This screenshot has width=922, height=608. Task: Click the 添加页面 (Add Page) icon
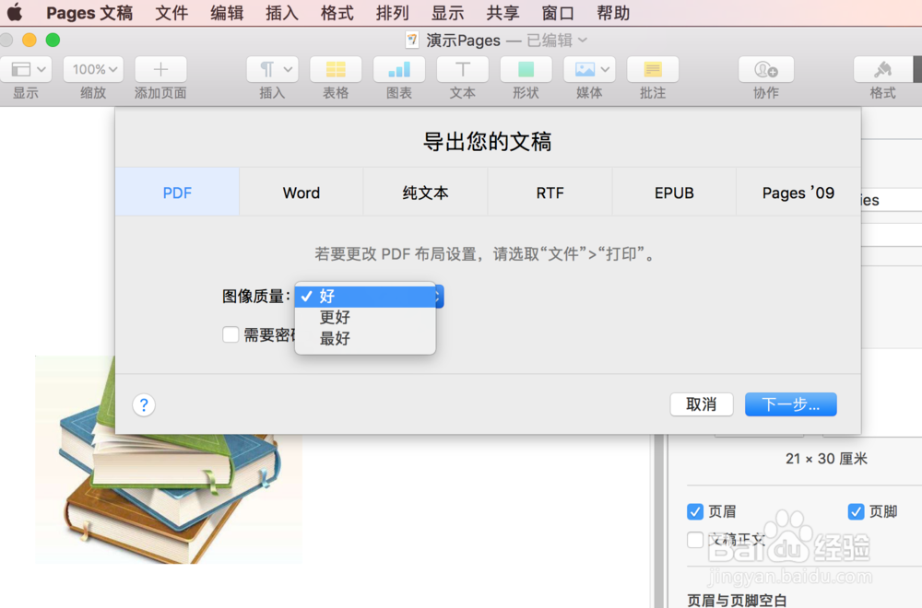pyautogui.click(x=160, y=69)
